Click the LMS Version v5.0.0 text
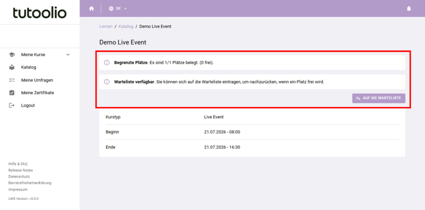This screenshot has width=425, height=210. click(x=24, y=199)
